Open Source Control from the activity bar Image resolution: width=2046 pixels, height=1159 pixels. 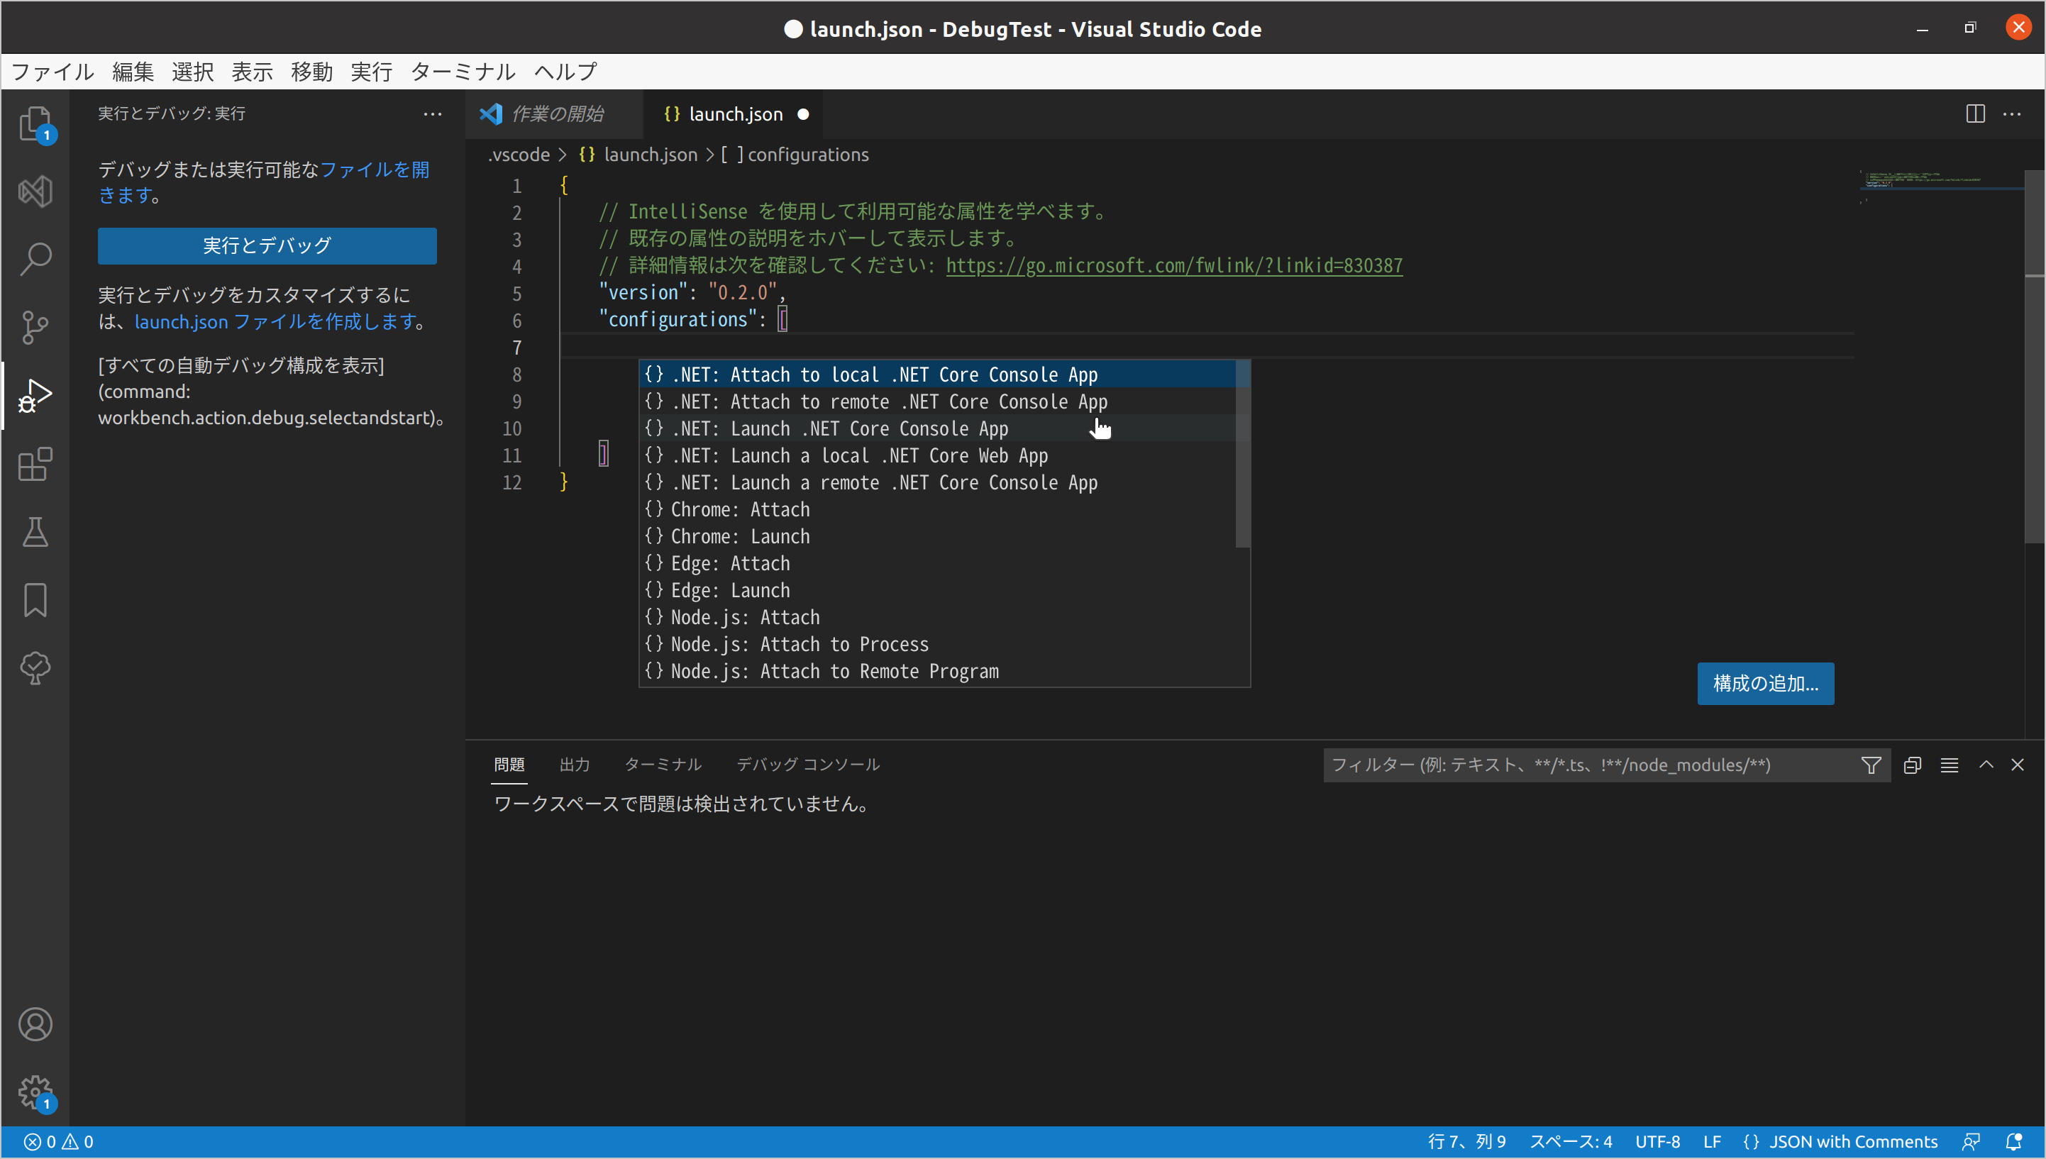point(35,326)
